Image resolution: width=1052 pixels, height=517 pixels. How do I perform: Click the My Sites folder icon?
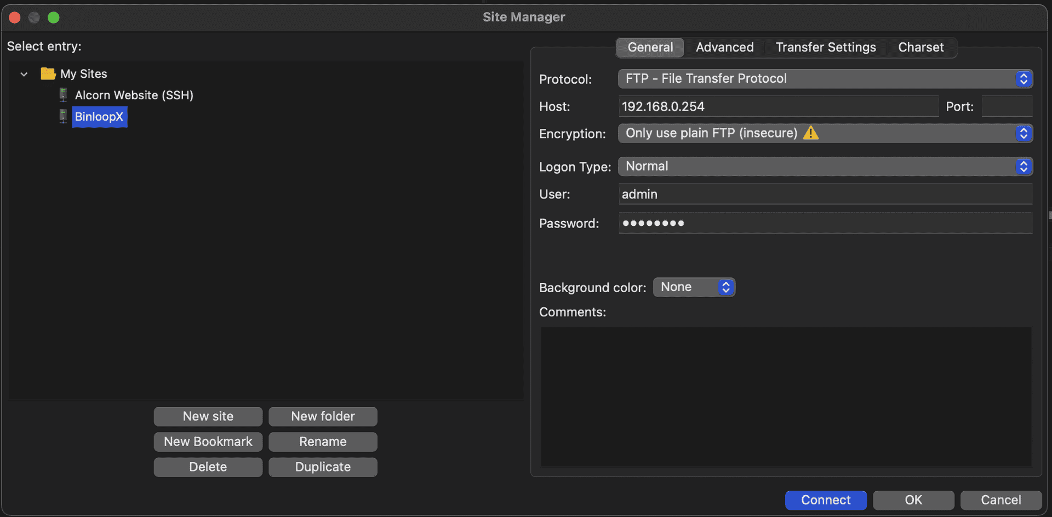click(48, 73)
